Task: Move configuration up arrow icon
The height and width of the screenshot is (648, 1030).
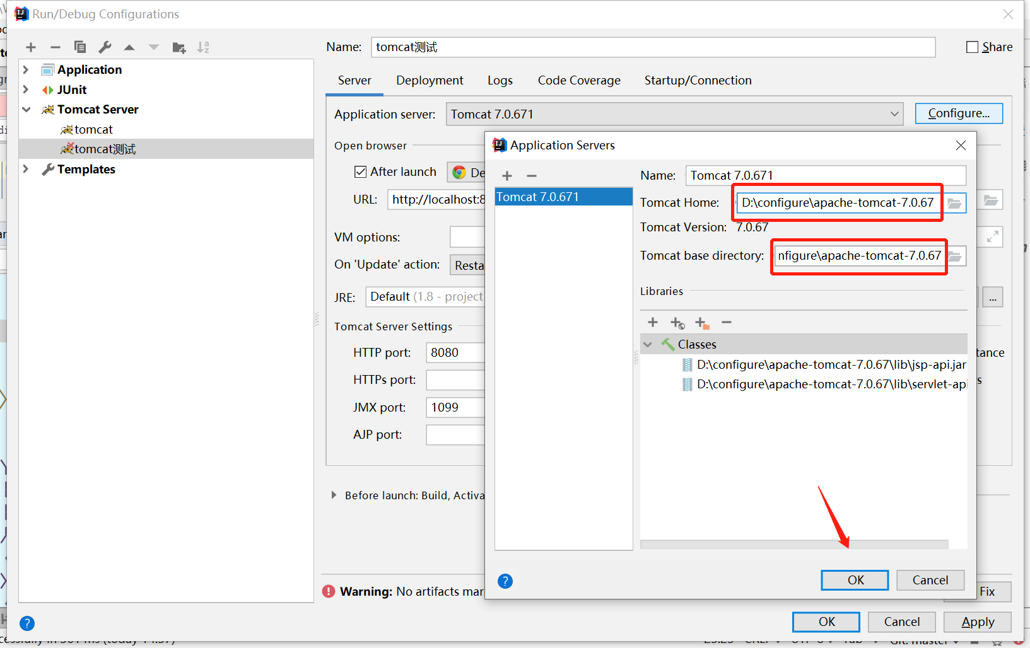Action: tap(129, 47)
